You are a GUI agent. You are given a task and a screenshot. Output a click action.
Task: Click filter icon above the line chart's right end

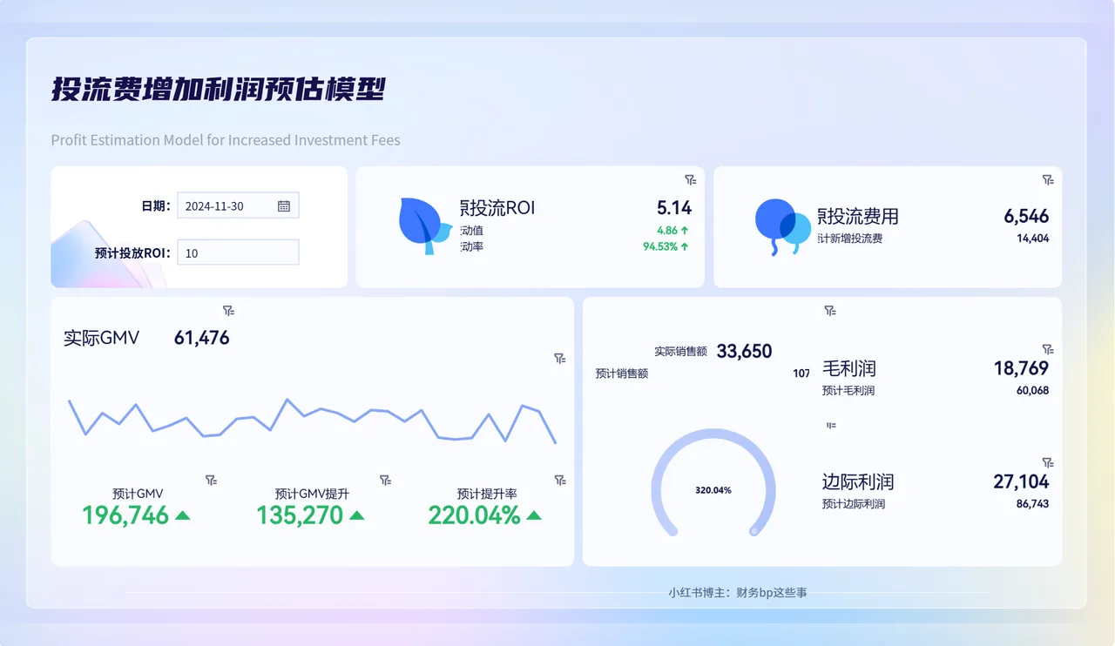(560, 359)
